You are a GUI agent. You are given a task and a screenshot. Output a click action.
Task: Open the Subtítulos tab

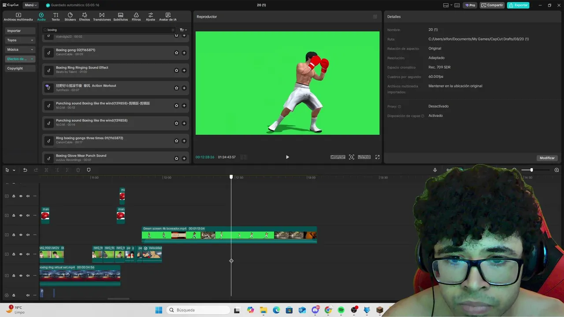[120, 17]
